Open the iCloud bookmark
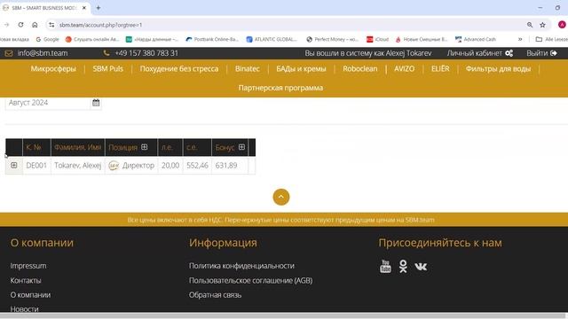The image size is (568, 319). (377, 39)
